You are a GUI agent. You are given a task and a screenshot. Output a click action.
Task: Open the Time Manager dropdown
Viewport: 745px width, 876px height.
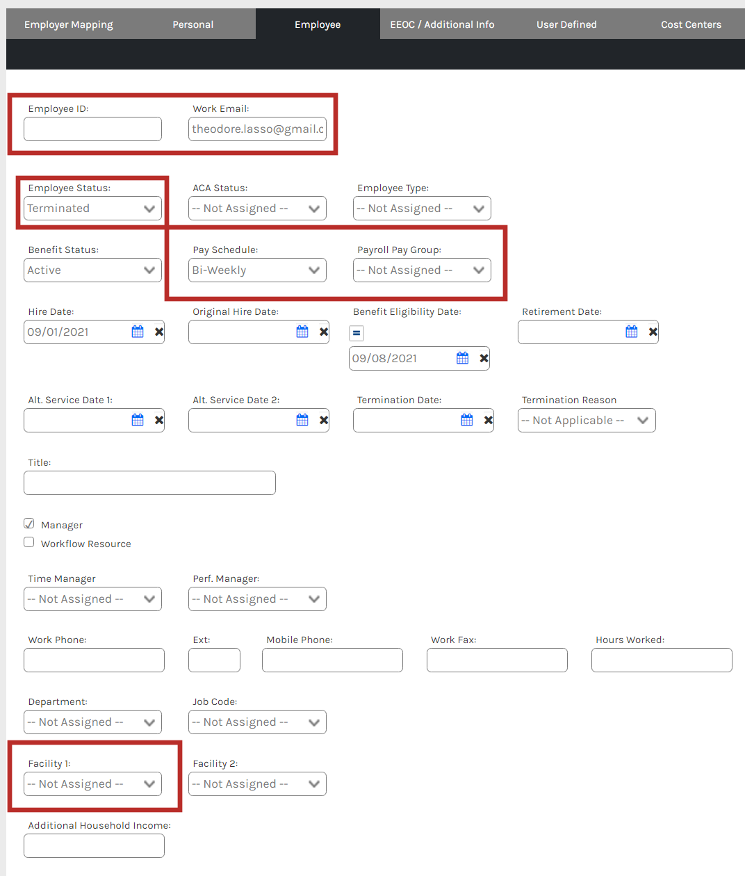pyautogui.click(x=92, y=599)
